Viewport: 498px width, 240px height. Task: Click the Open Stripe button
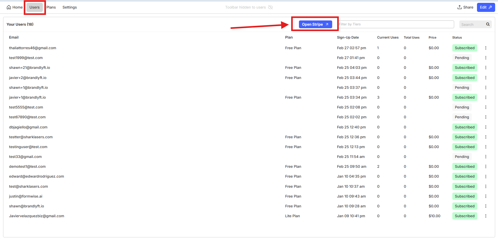point(315,24)
